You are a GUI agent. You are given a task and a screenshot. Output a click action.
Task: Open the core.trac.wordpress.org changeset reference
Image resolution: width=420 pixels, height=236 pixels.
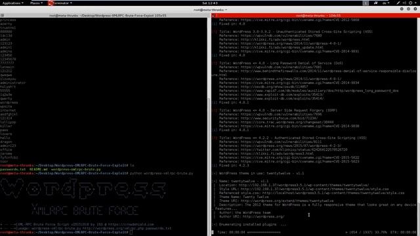pyautogui.click(x=287, y=122)
